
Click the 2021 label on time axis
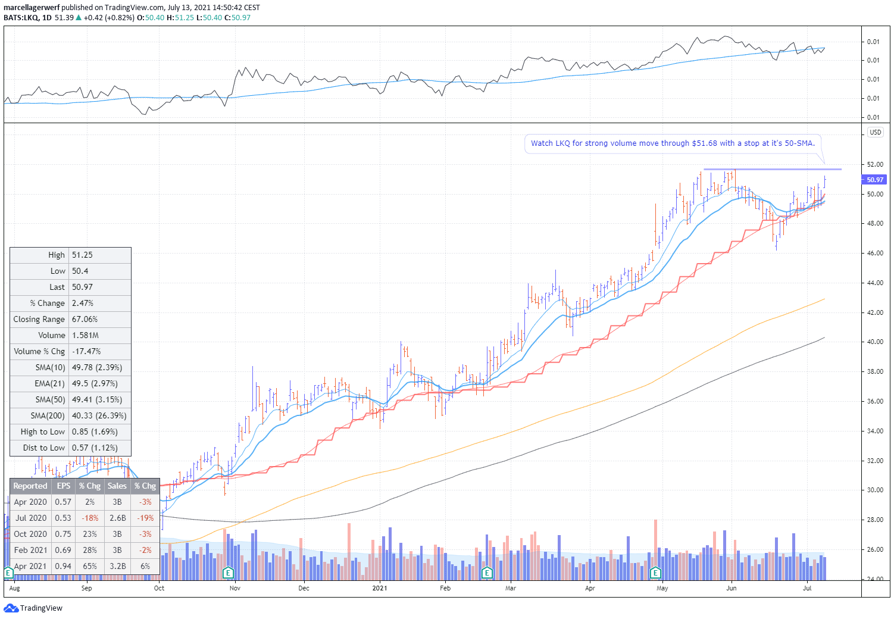coord(380,588)
